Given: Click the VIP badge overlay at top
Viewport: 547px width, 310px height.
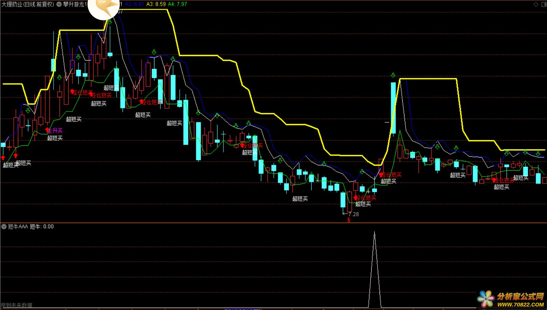Looking at the screenshot, I should coord(104,8).
